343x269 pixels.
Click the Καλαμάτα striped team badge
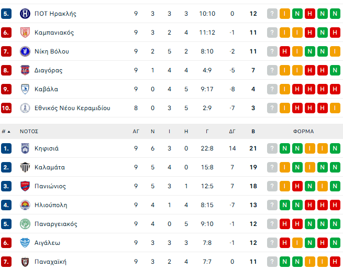click(x=25, y=167)
